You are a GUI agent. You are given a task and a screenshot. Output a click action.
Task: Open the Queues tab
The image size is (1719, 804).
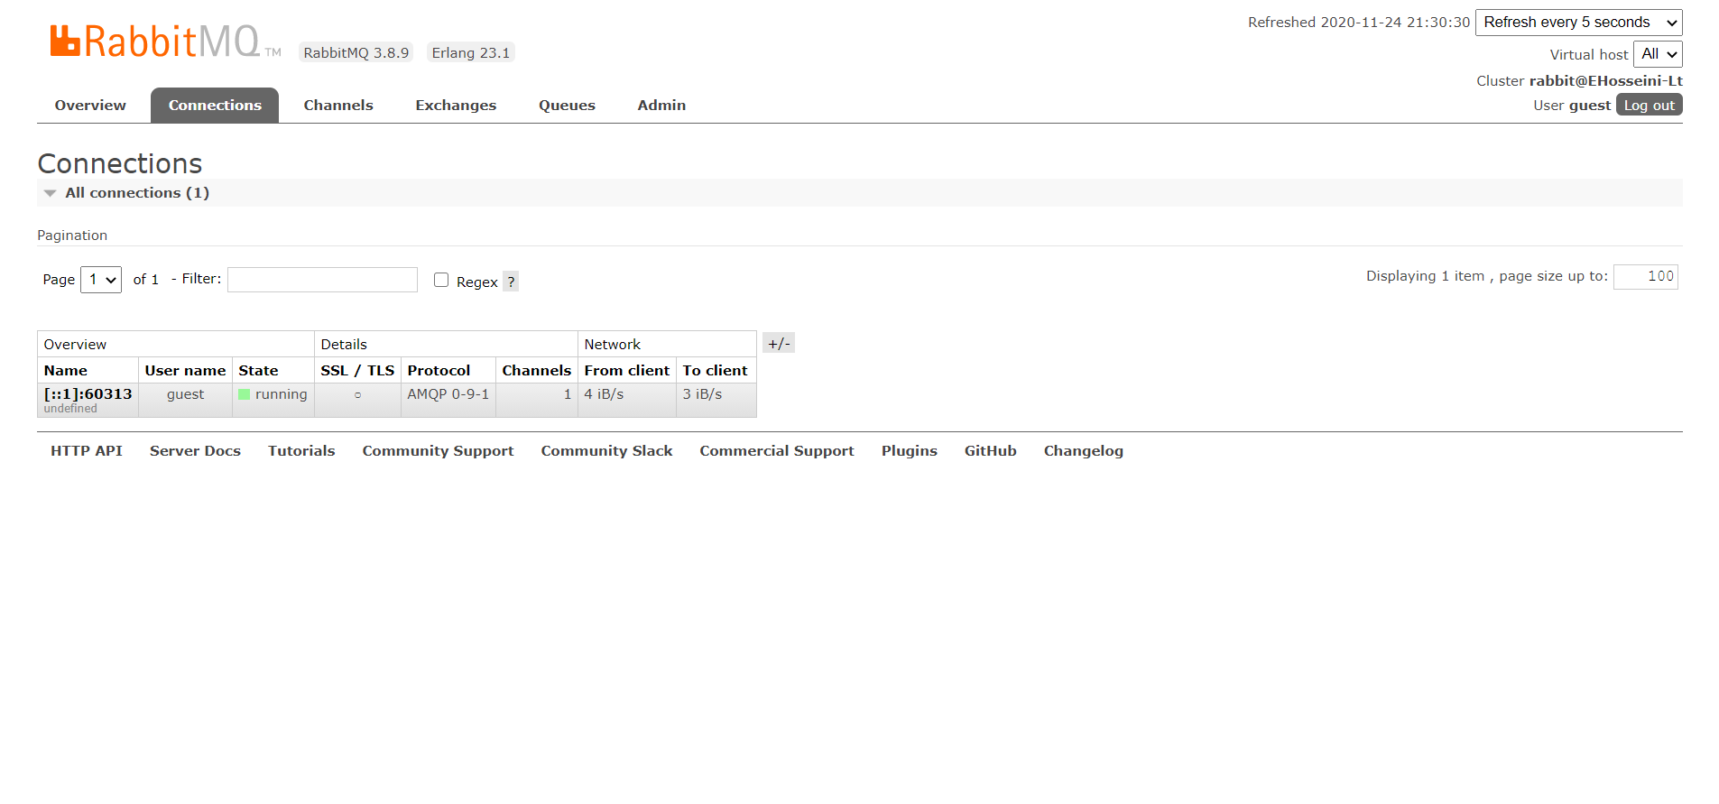coord(567,106)
